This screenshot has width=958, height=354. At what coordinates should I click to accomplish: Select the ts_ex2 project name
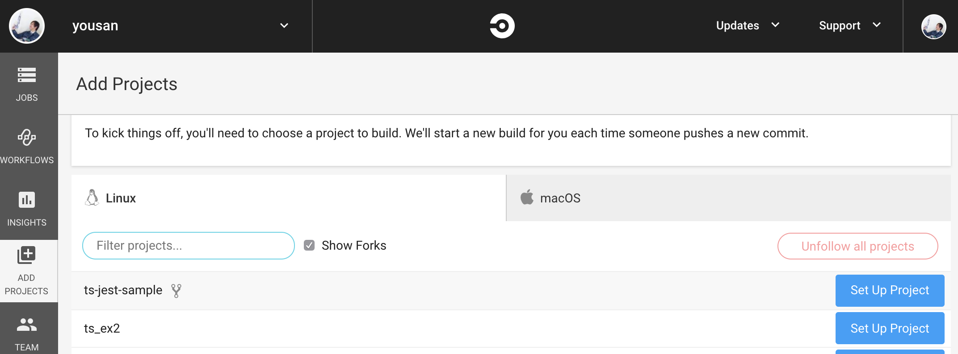point(102,329)
